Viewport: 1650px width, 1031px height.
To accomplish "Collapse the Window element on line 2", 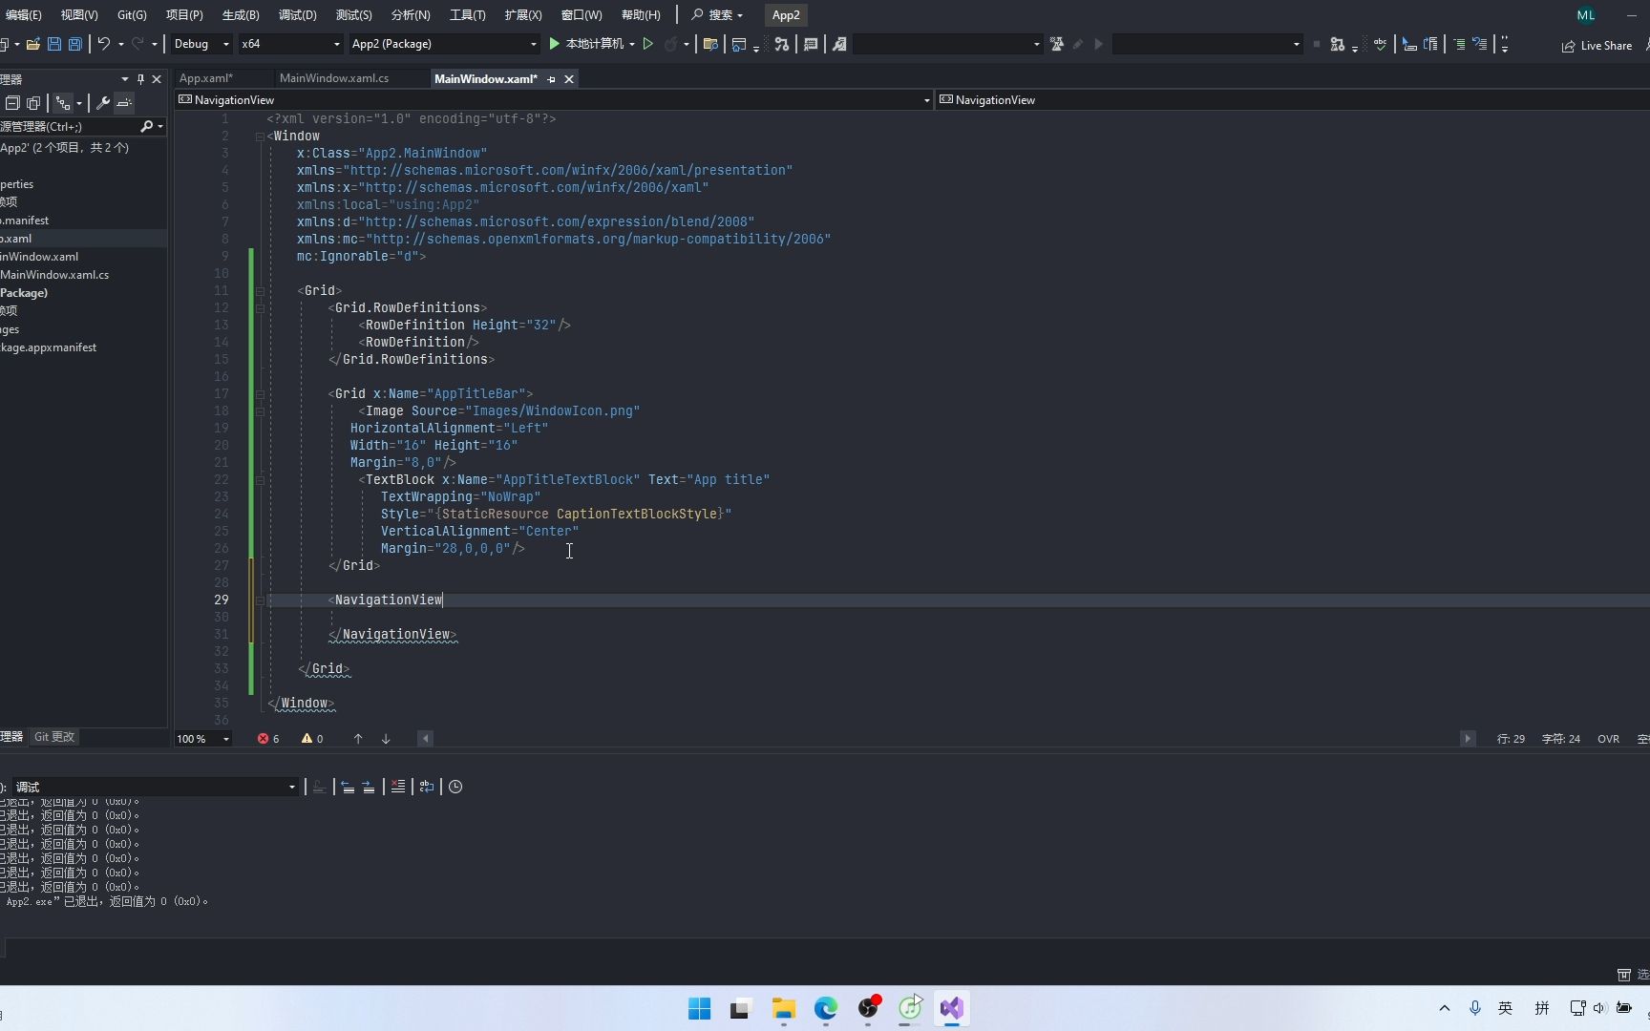I will click(260, 137).
